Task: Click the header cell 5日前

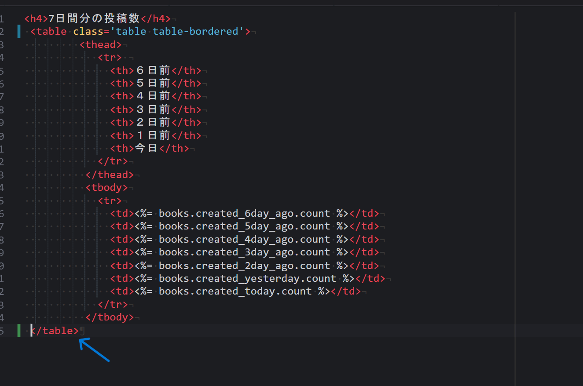Action: pyautogui.click(x=153, y=83)
